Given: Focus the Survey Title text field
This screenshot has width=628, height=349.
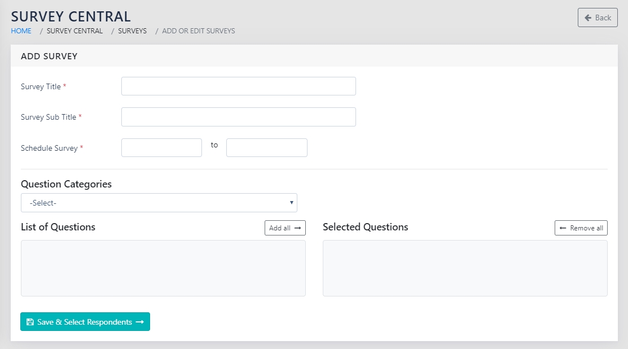Looking at the screenshot, I should (238, 86).
